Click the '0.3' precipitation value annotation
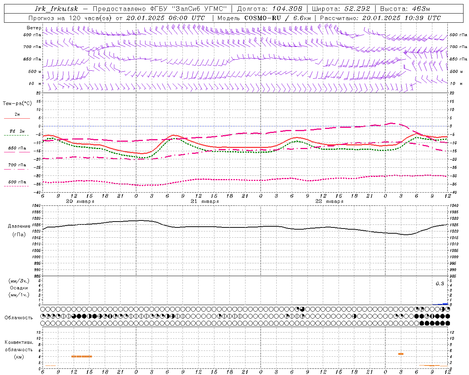Screen dimensions: 469x375 click(440, 284)
